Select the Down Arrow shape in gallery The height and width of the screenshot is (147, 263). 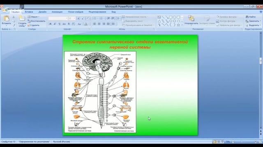pos(175,21)
